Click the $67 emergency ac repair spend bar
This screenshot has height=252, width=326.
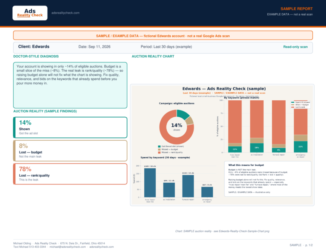[x=207, y=192]
